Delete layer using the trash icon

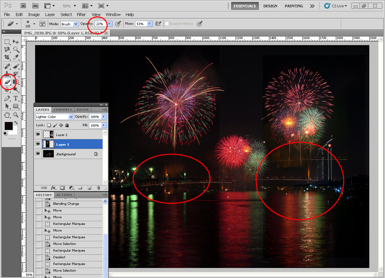click(98, 188)
